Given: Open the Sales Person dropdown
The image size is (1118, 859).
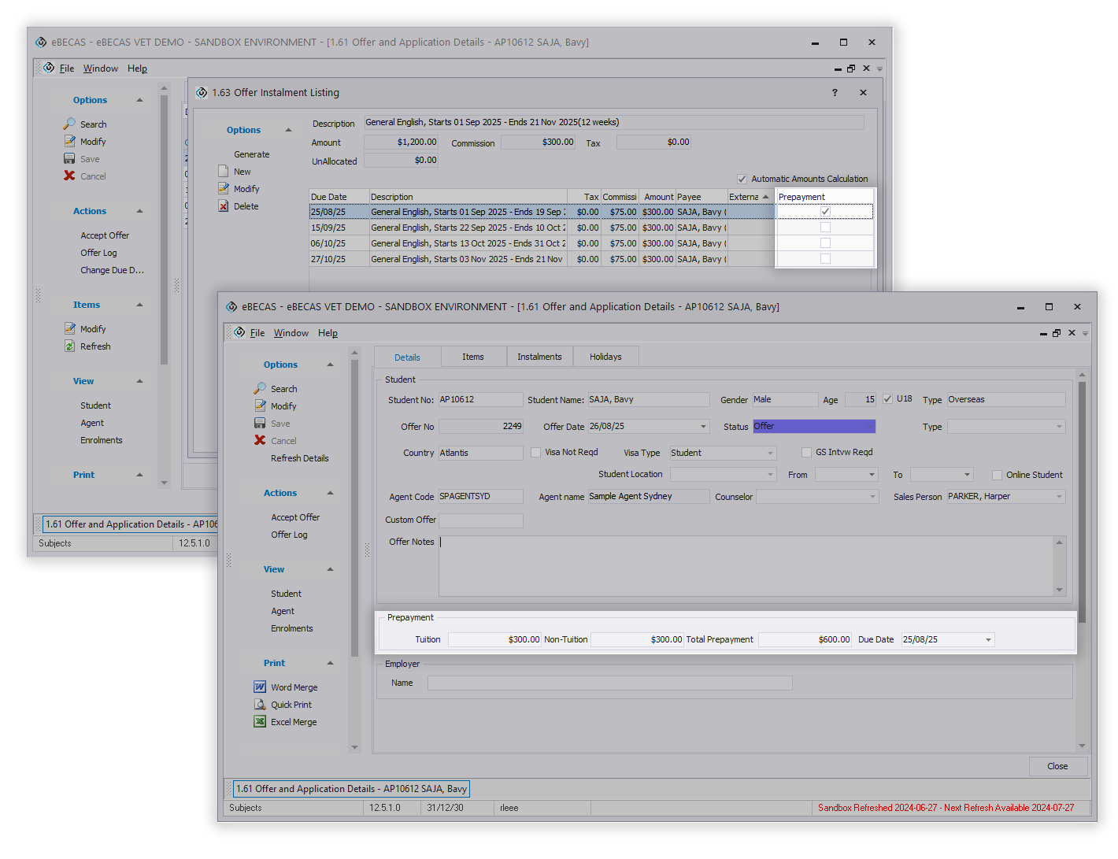Looking at the screenshot, I should (1059, 497).
